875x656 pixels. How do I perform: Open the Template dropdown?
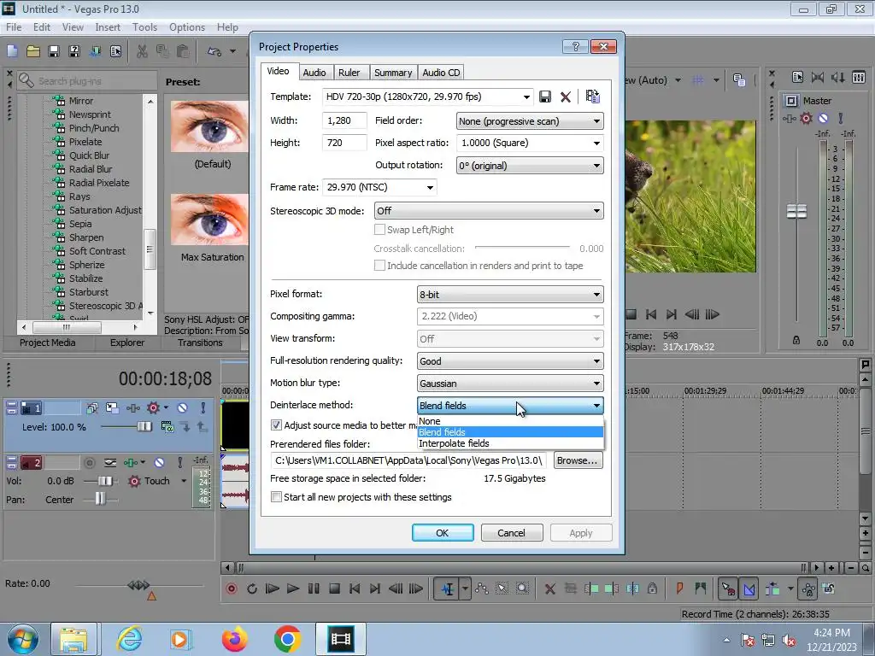pyautogui.click(x=526, y=97)
